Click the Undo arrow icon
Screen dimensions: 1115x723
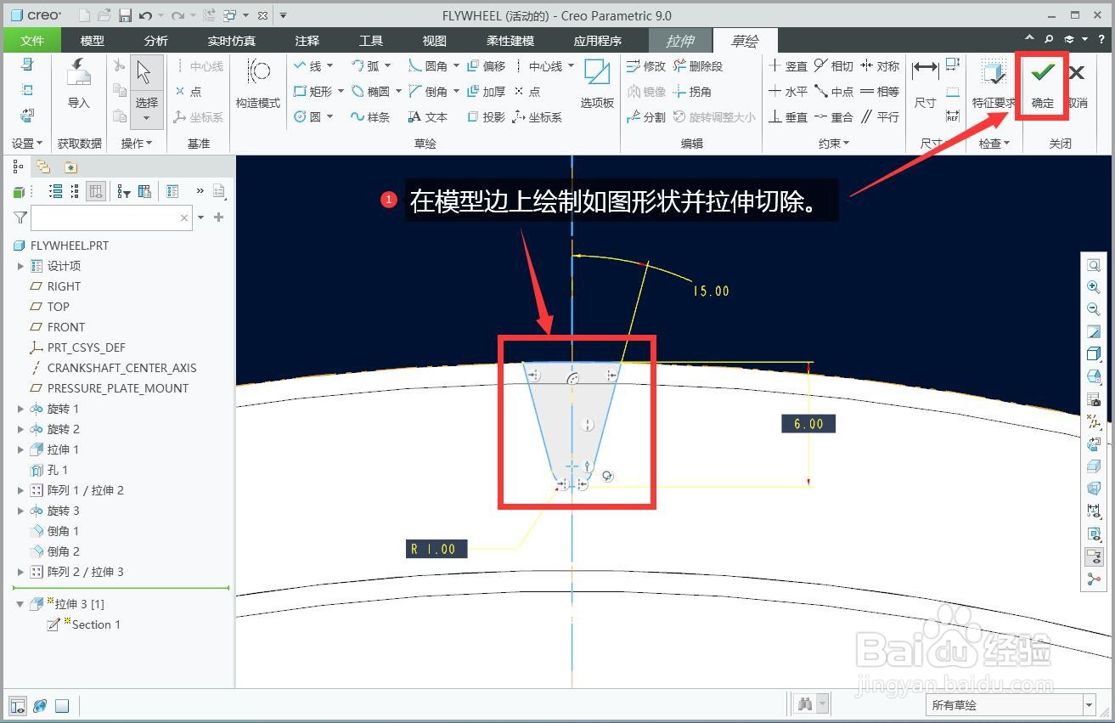click(x=145, y=15)
